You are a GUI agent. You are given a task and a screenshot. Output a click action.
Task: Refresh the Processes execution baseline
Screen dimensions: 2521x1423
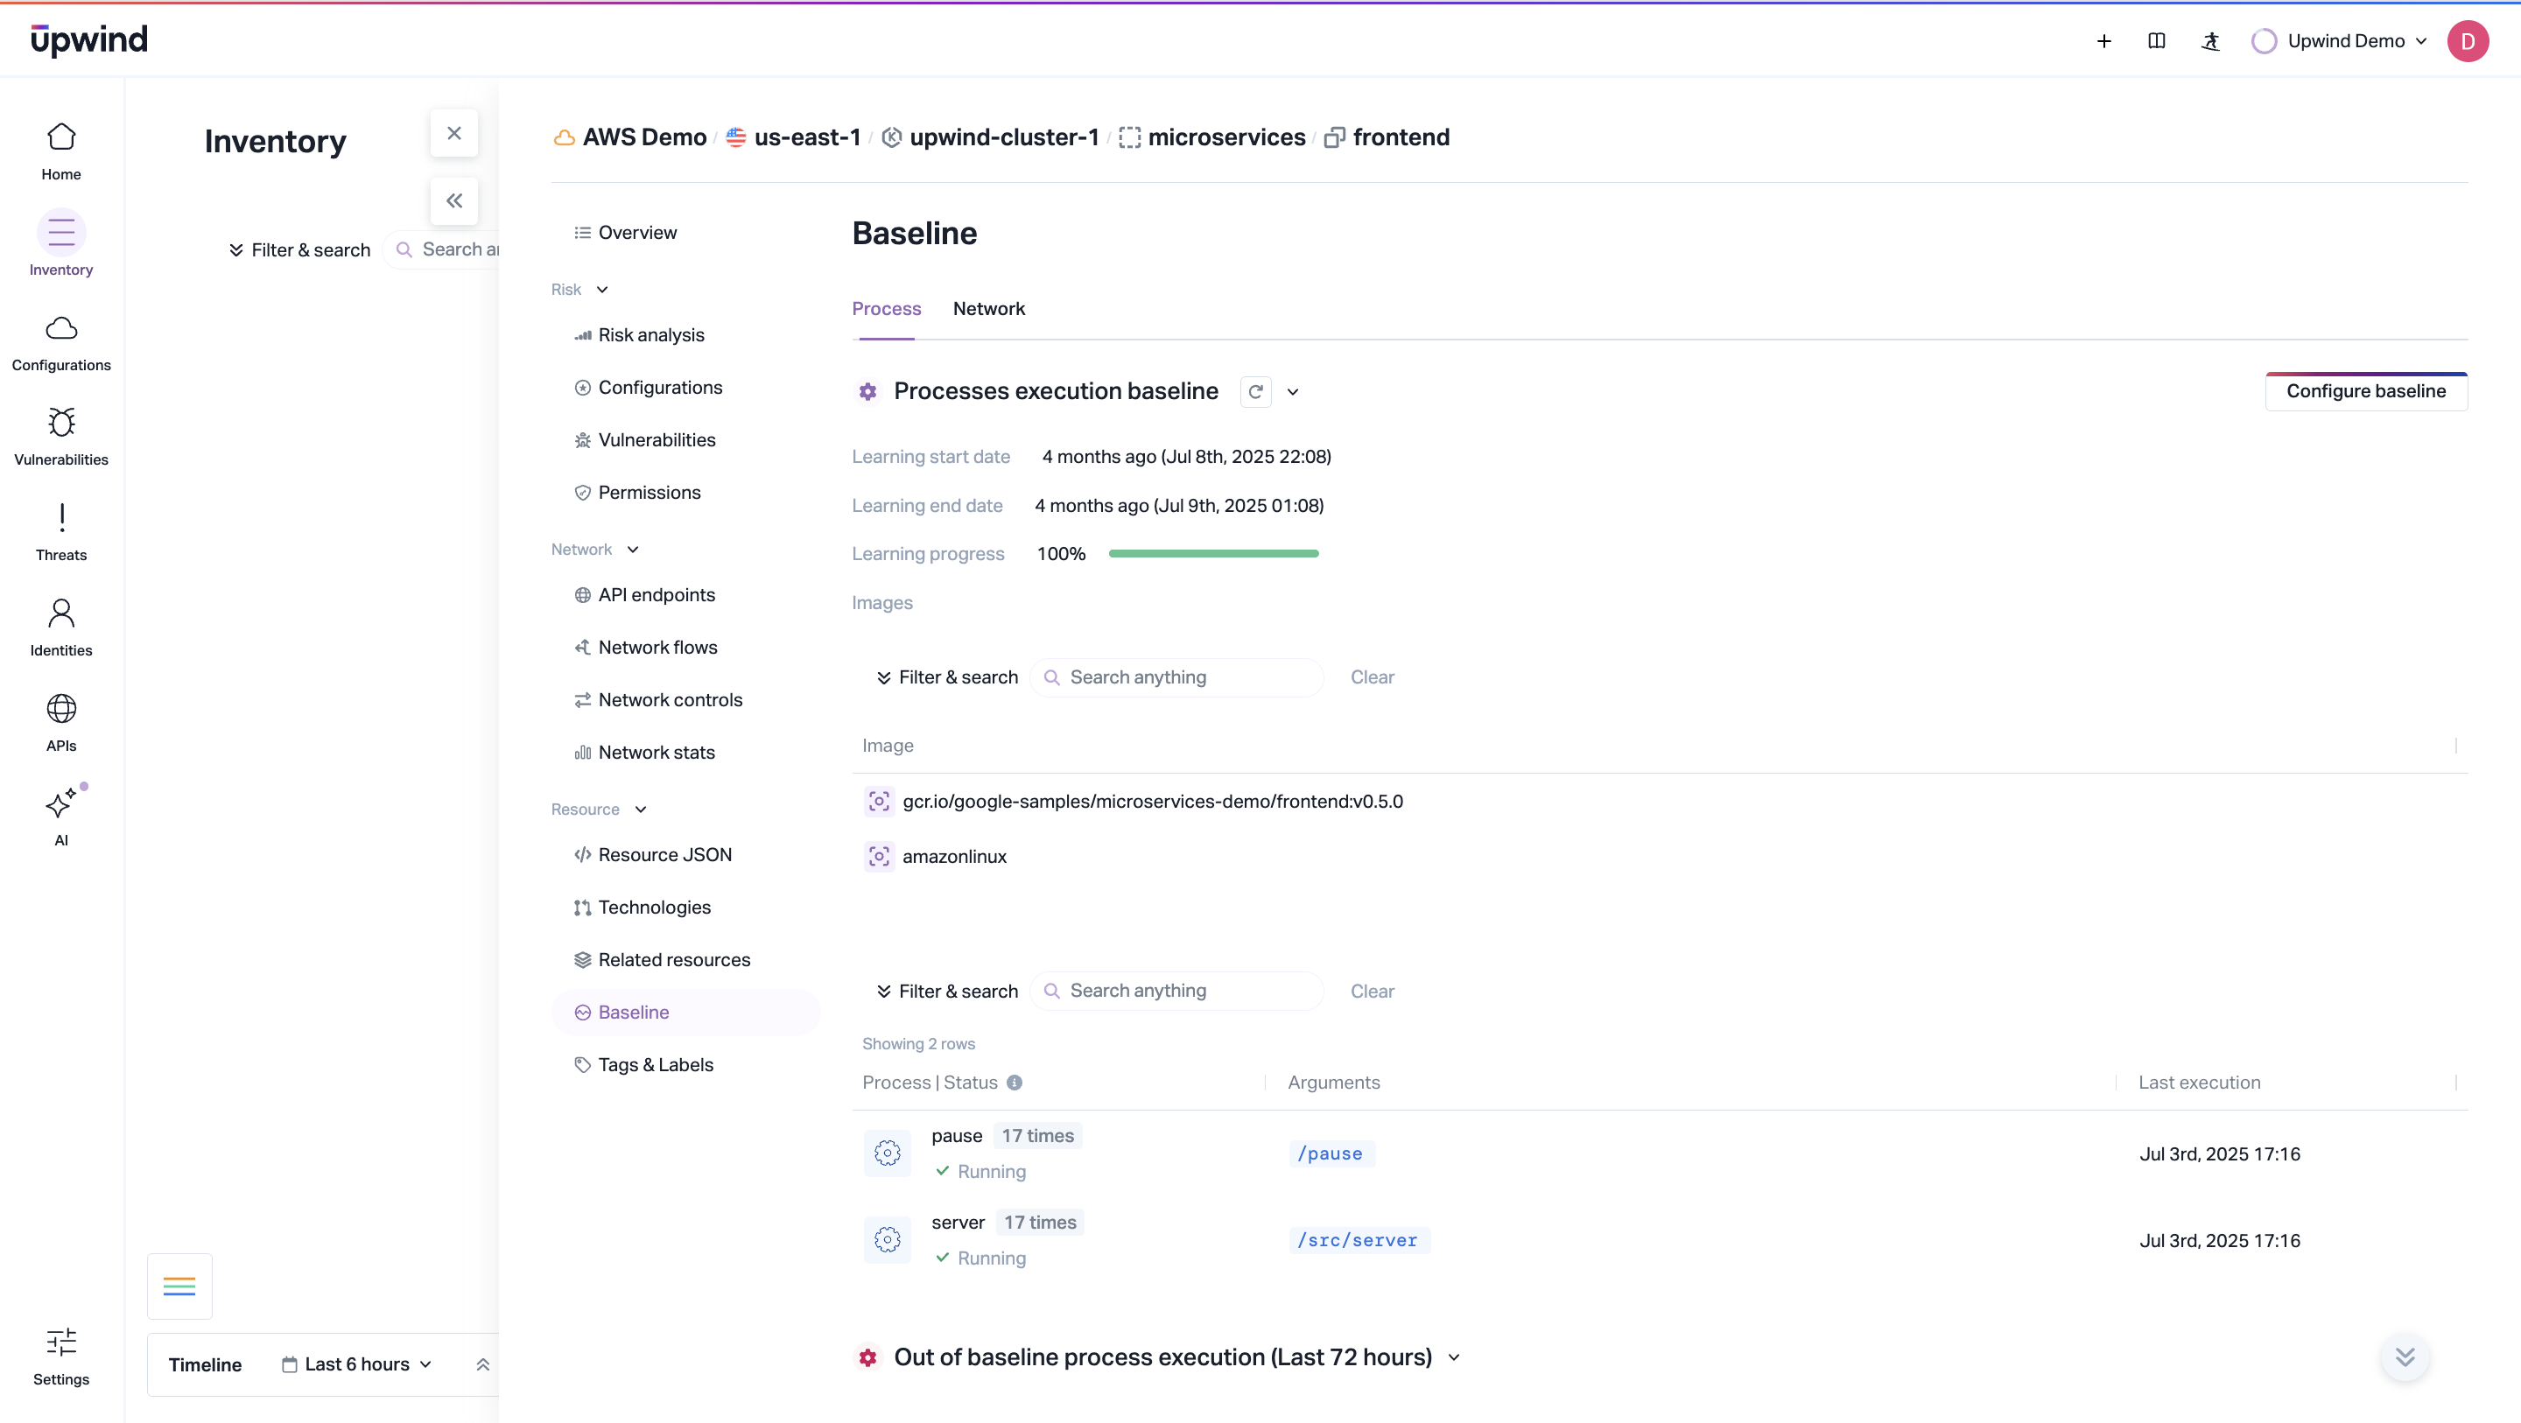(x=1255, y=390)
